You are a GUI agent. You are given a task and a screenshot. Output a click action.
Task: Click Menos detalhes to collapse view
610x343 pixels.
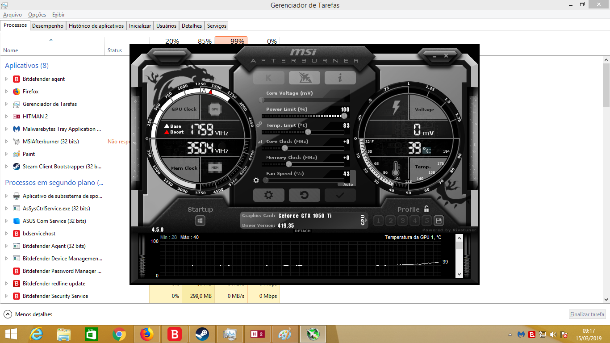click(28, 314)
